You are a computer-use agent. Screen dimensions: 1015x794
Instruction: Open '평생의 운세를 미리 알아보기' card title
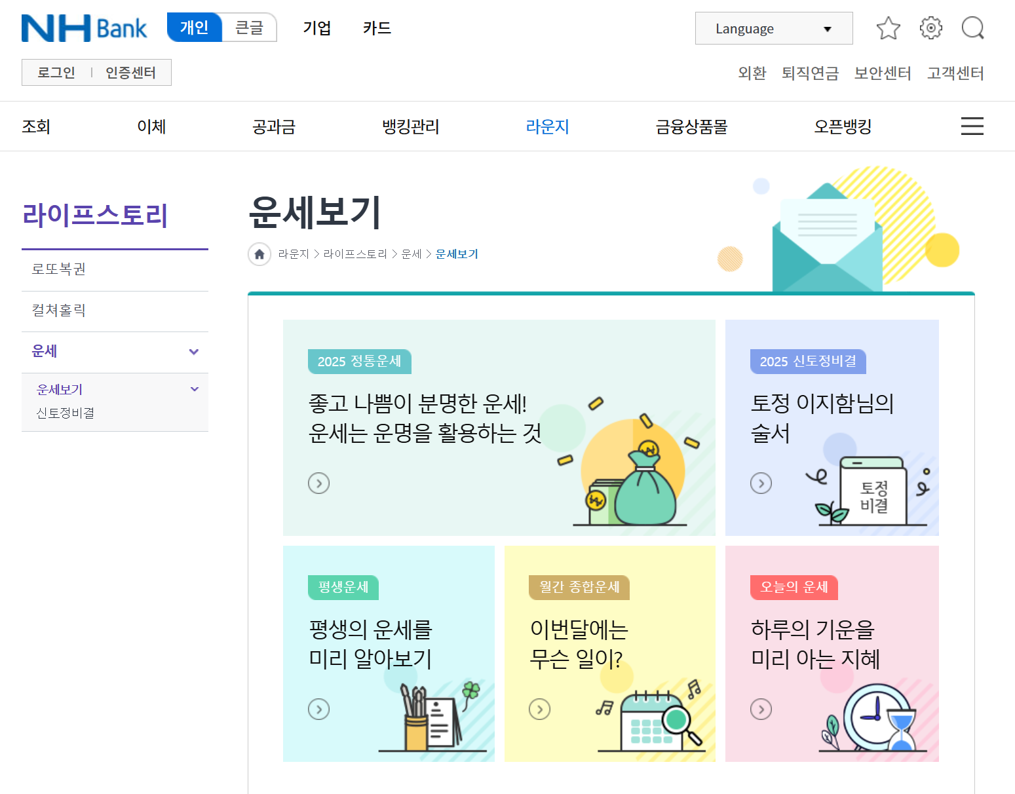(x=371, y=644)
